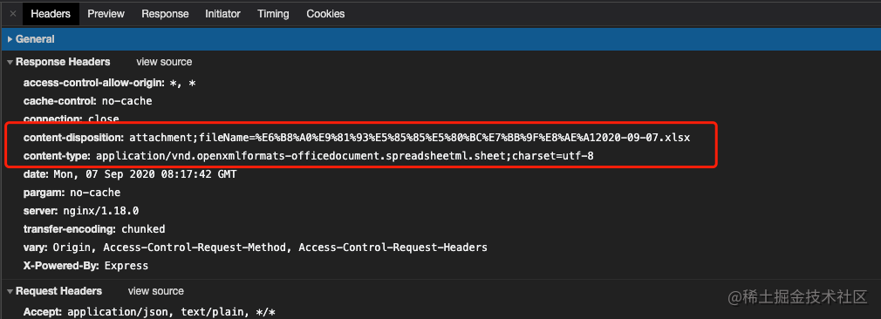This screenshot has width=881, height=319.
Task: Click the vary header row
Action: pyautogui.click(x=255, y=248)
